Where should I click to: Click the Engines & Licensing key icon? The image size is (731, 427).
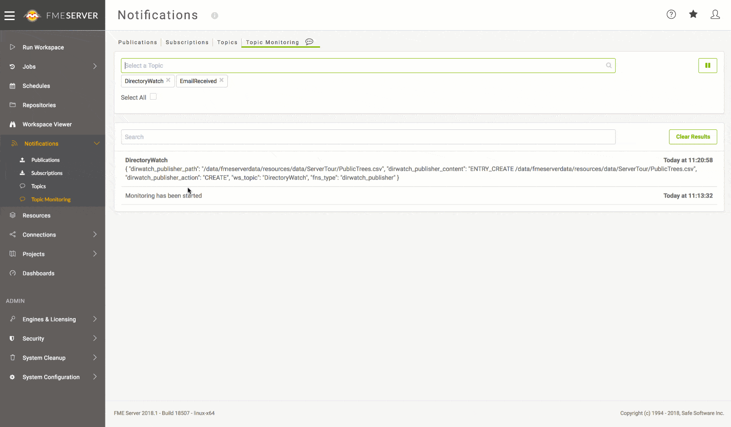coord(13,319)
